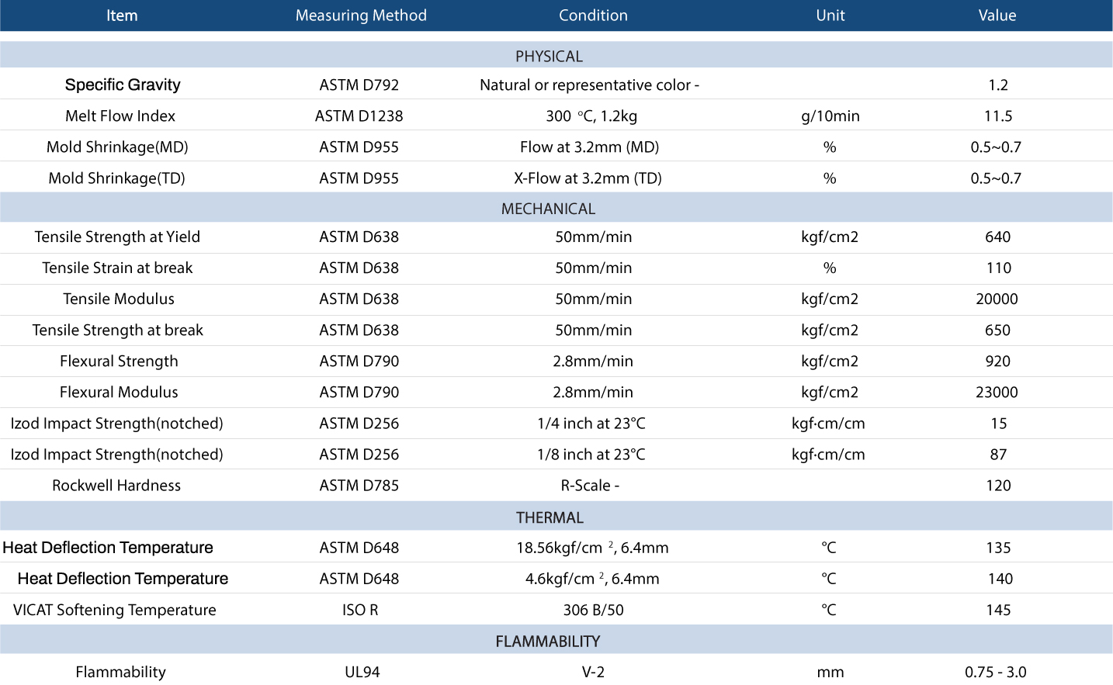Click the Measuring Method column header

point(361,16)
